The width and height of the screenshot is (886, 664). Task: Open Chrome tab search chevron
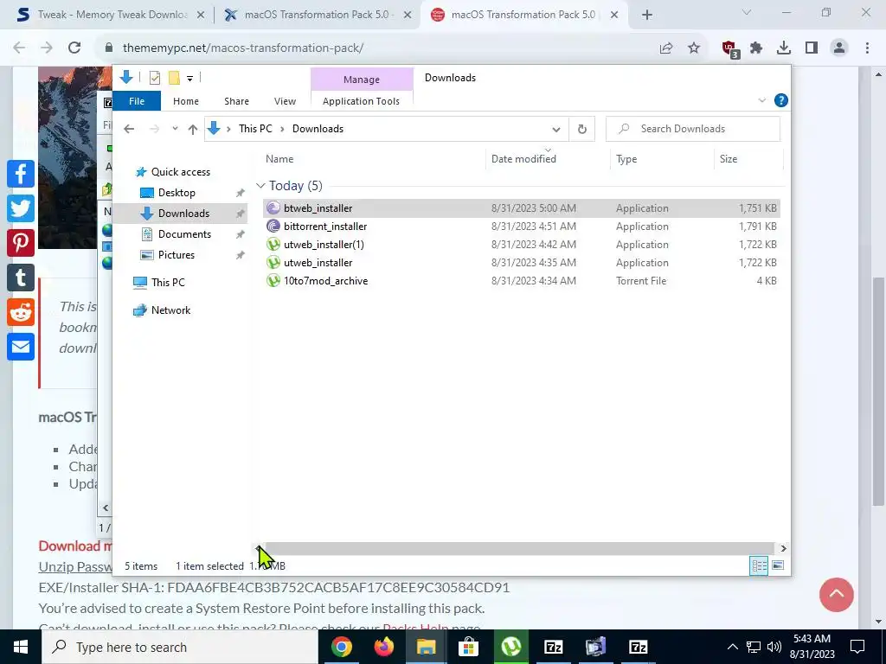pos(747,13)
